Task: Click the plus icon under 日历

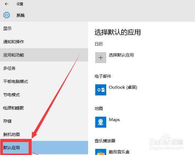Action: coord(101,58)
